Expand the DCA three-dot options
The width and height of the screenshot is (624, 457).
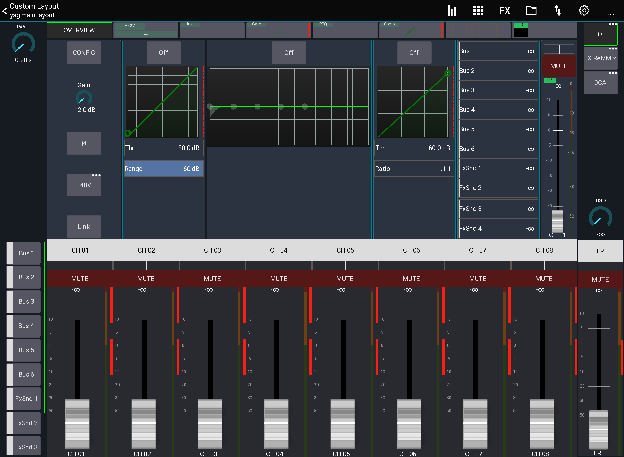tap(613, 73)
